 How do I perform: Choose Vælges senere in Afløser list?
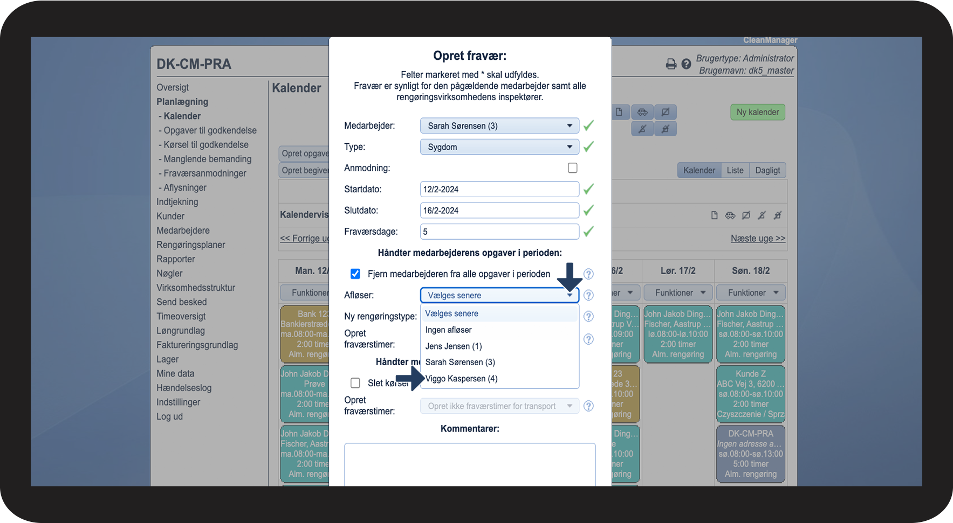pos(499,313)
